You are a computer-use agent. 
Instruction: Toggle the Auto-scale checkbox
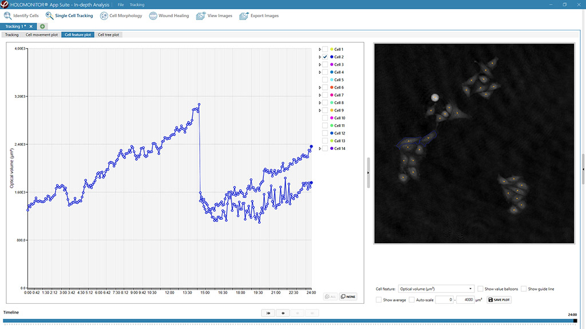click(x=411, y=300)
